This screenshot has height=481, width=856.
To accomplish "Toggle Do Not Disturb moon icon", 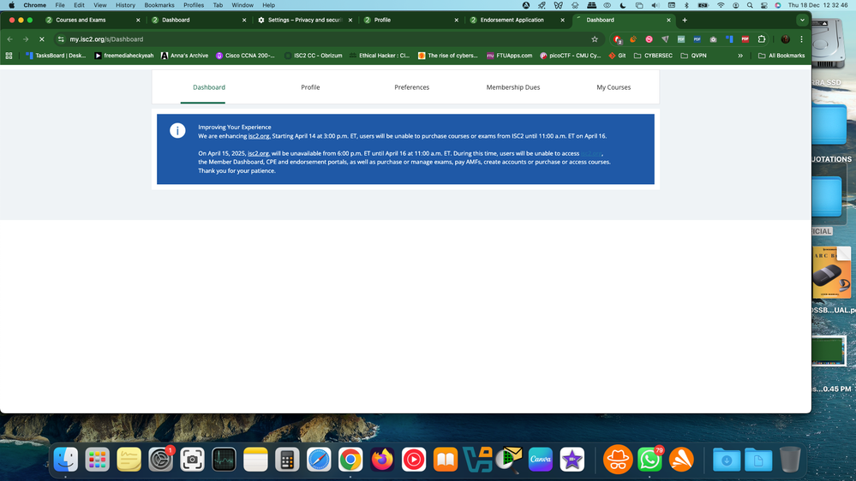I will coord(623,5).
